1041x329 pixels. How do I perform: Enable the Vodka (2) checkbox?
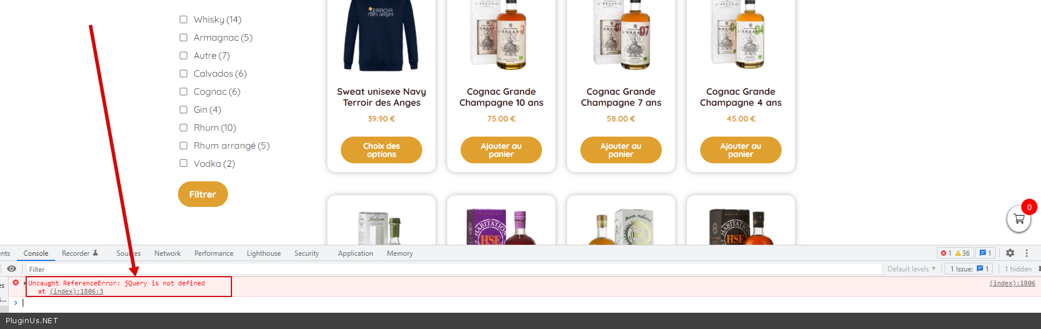[183, 163]
